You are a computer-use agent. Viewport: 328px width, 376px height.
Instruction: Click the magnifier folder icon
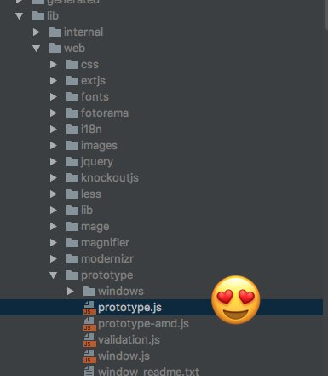coord(72,242)
